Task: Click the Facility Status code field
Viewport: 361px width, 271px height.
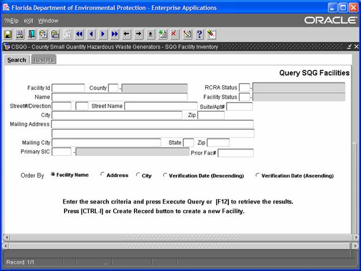Action: click(x=245, y=97)
